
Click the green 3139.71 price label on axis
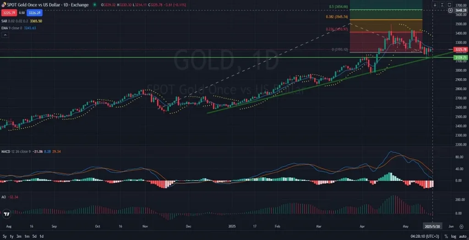[461, 57]
